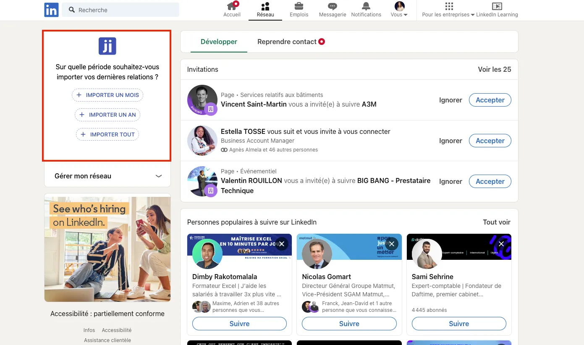Screen dimensions: 584x345
Task: Open the LinkedIn Learning icon
Action: tap(497, 7)
